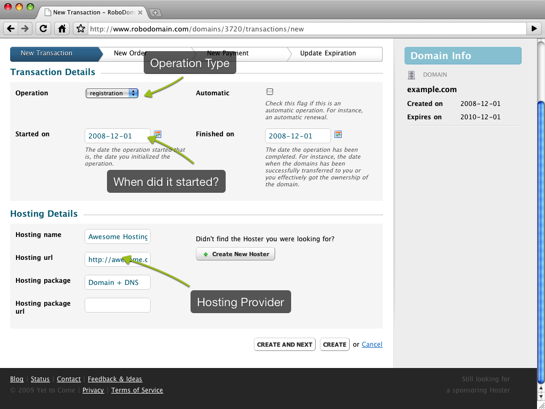Image resolution: width=545 pixels, height=409 pixels.
Task: Open the Terms of Service link
Action: click(137, 390)
